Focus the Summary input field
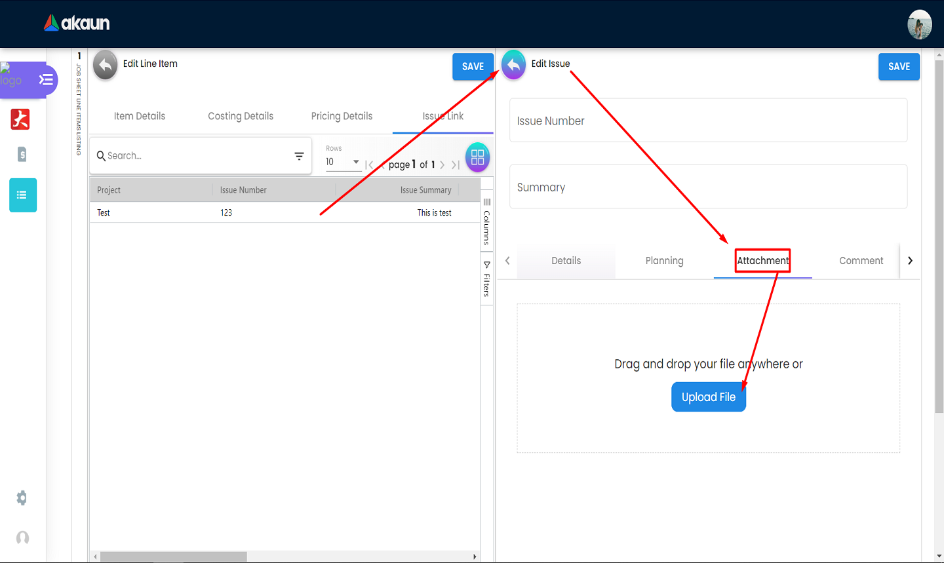This screenshot has height=563, width=944. point(709,187)
